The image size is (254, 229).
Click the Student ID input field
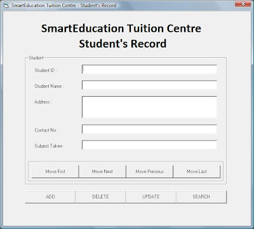(149, 69)
